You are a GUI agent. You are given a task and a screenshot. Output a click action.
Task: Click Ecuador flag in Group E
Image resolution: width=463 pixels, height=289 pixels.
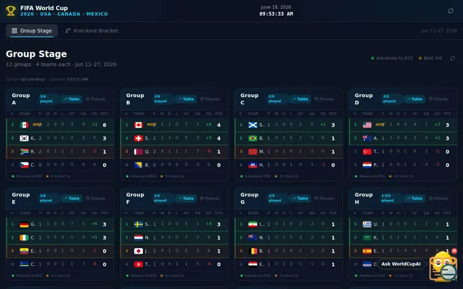(24, 251)
